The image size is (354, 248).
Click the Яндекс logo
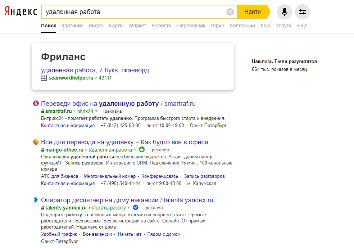pos(21,11)
